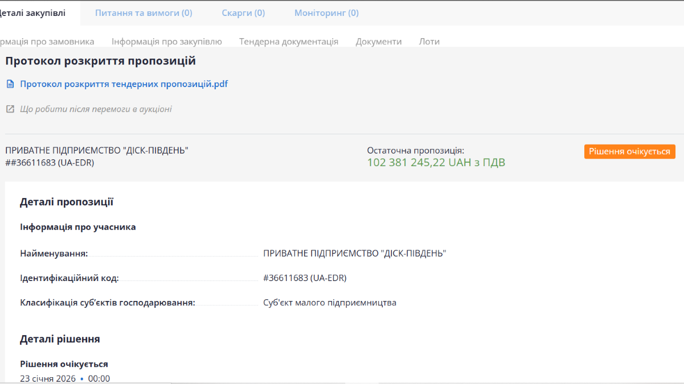Open Протокол розкриття тендерних пропозицій.pdf
Screen dimensions: 684x384
124,84
